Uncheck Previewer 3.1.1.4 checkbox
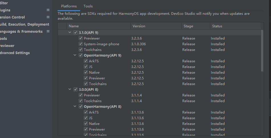Viewport: 271px width, 138px height. (81, 95)
